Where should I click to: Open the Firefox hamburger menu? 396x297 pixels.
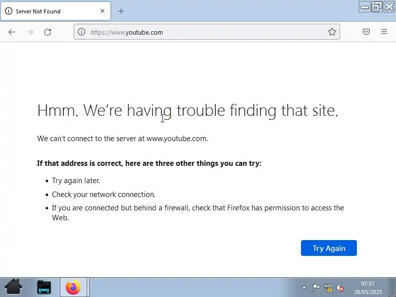coord(384,32)
